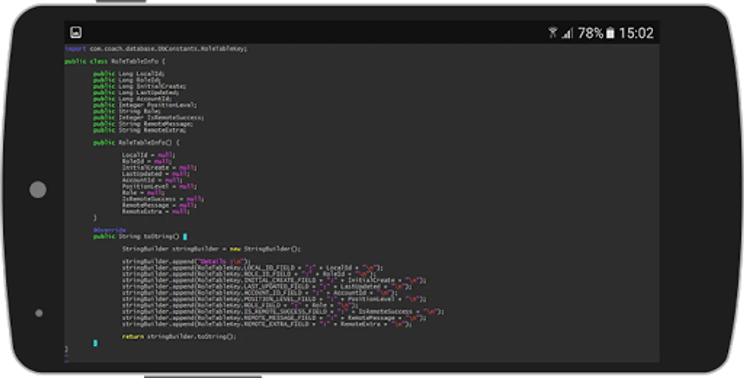Click the 'return stringBuilder.toString();' line

[179, 336]
